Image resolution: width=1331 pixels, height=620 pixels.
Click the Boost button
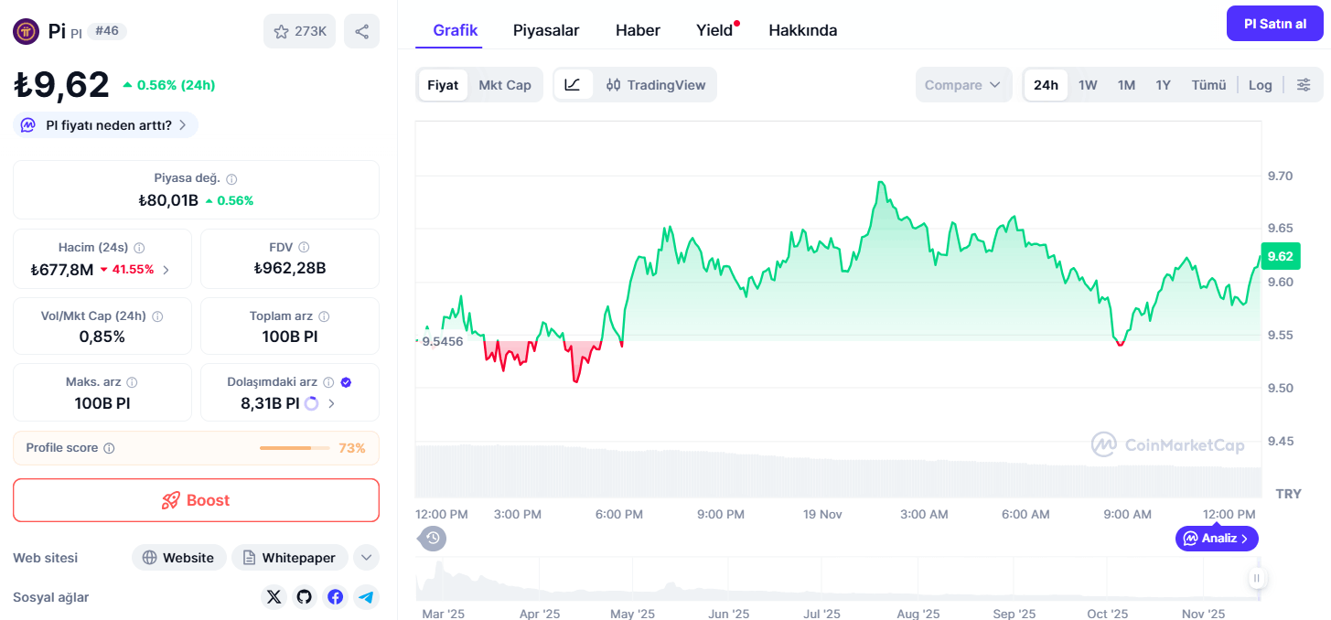coord(196,500)
